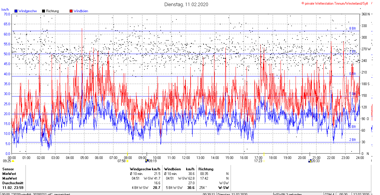
Task: Click the 50.0 value on speed axis
Action: pyautogui.click(x=7, y=54)
